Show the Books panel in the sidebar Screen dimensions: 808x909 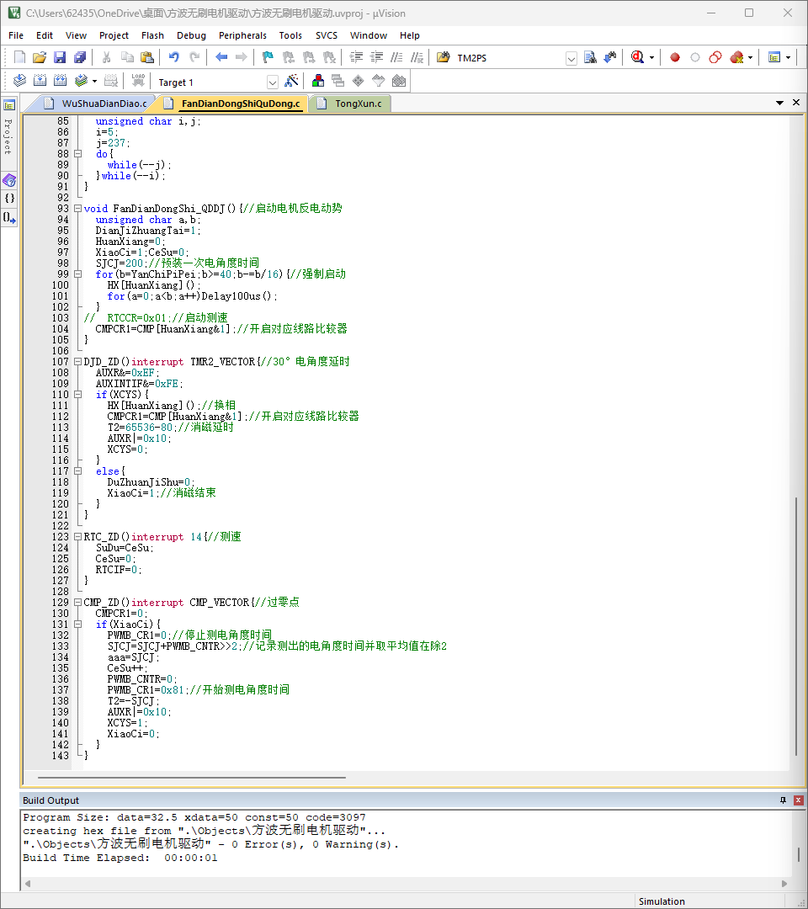[9, 180]
